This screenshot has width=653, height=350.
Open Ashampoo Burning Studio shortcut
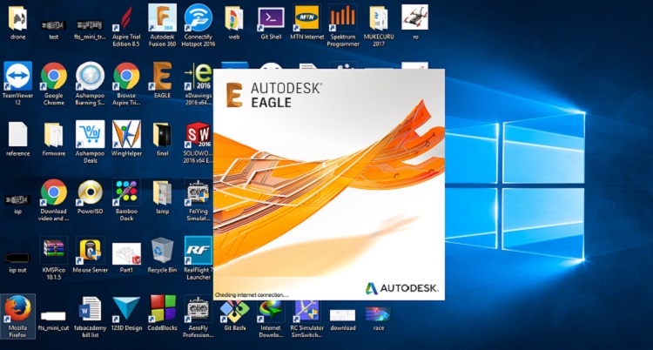tap(91, 76)
